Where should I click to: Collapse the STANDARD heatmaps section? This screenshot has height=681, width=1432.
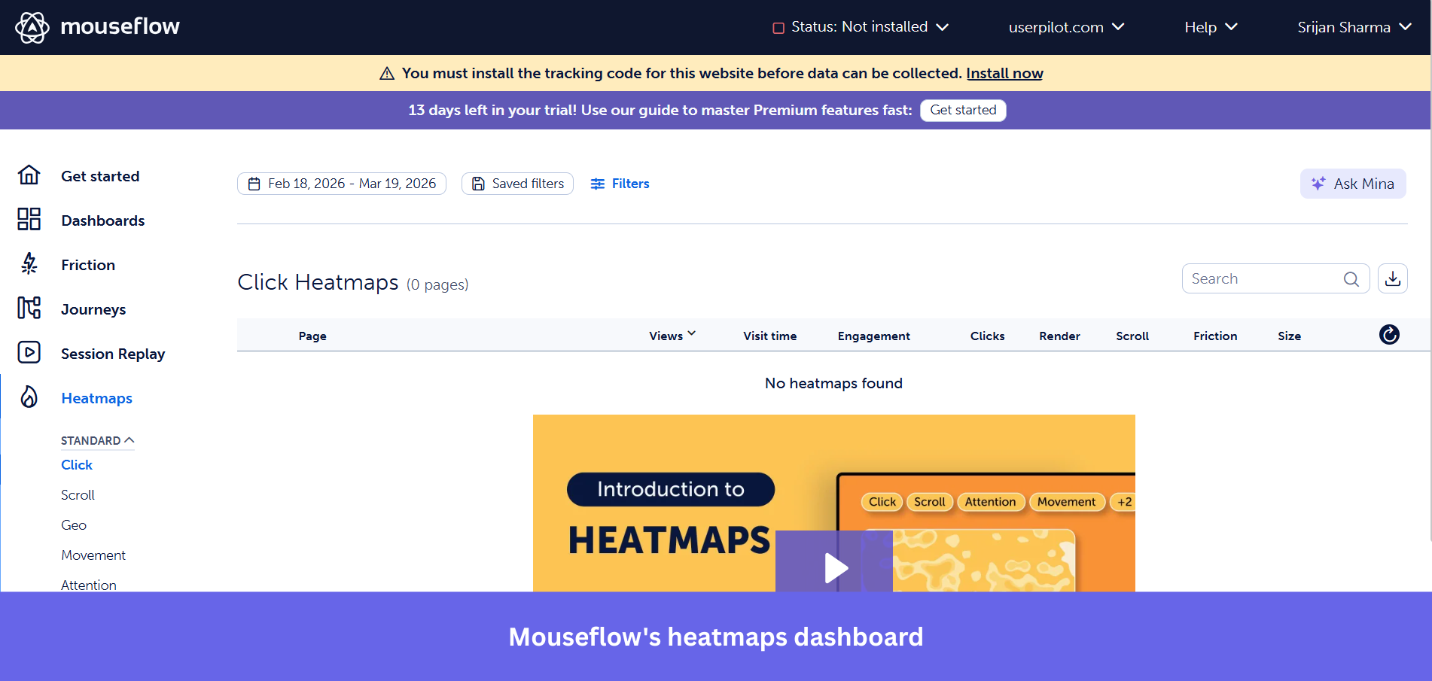tap(98, 440)
